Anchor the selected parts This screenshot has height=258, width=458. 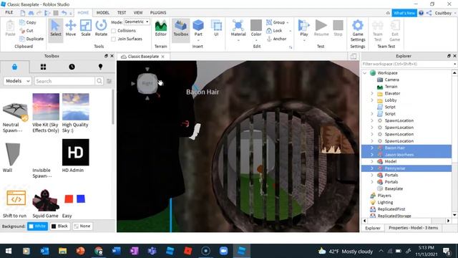pyautogui.click(x=277, y=39)
